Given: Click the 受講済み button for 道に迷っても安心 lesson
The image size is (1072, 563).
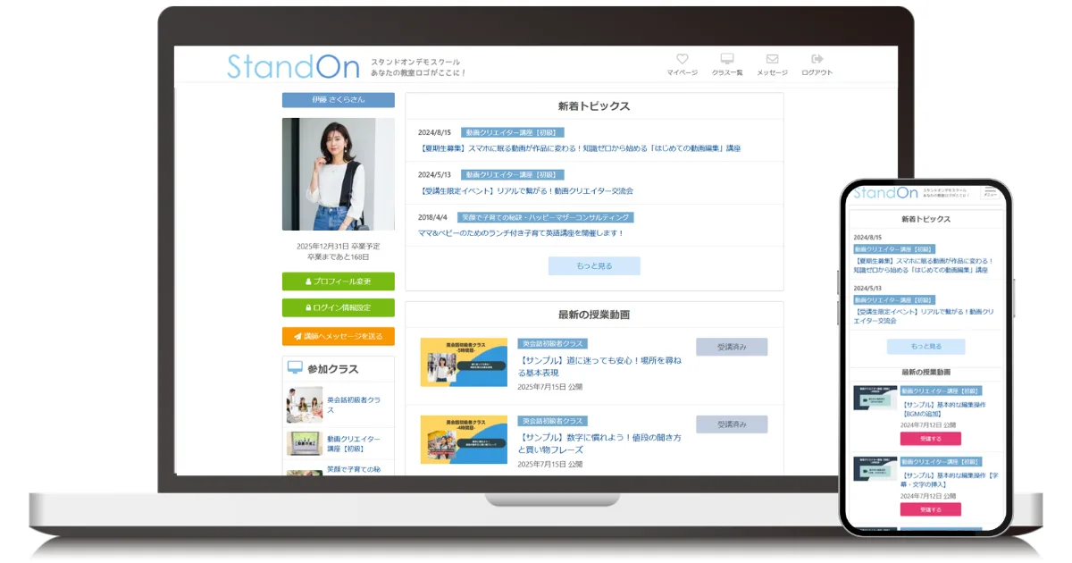Looking at the screenshot, I should pos(731,347).
